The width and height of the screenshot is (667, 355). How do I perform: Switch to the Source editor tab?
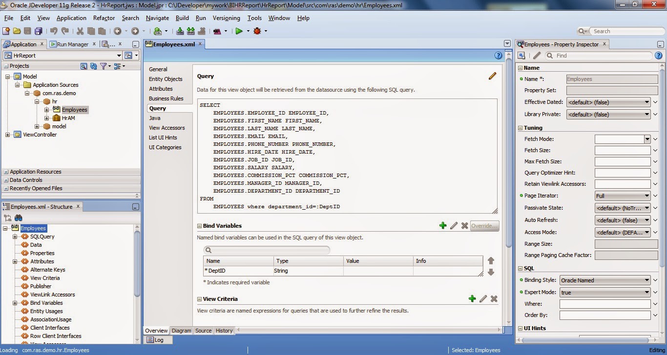pyautogui.click(x=204, y=331)
